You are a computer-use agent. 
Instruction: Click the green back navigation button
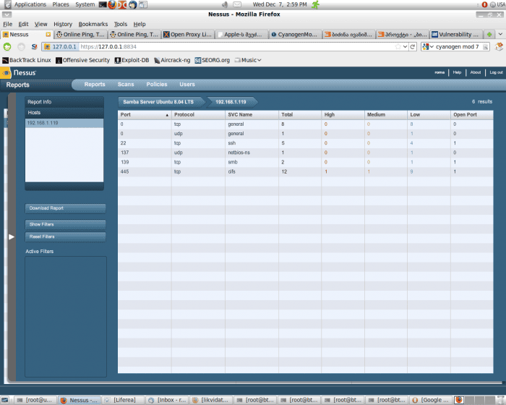pos(7,47)
